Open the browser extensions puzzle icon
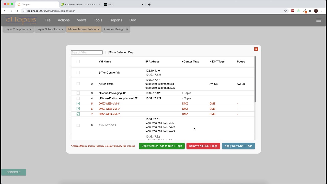The image size is (327, 184). [310, 11]
